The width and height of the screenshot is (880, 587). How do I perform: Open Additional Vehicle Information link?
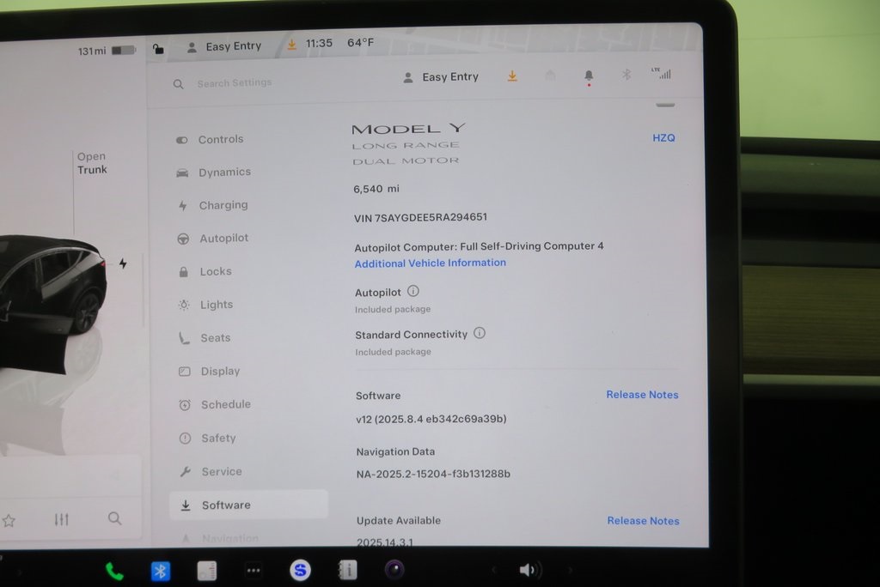point(430,263)
